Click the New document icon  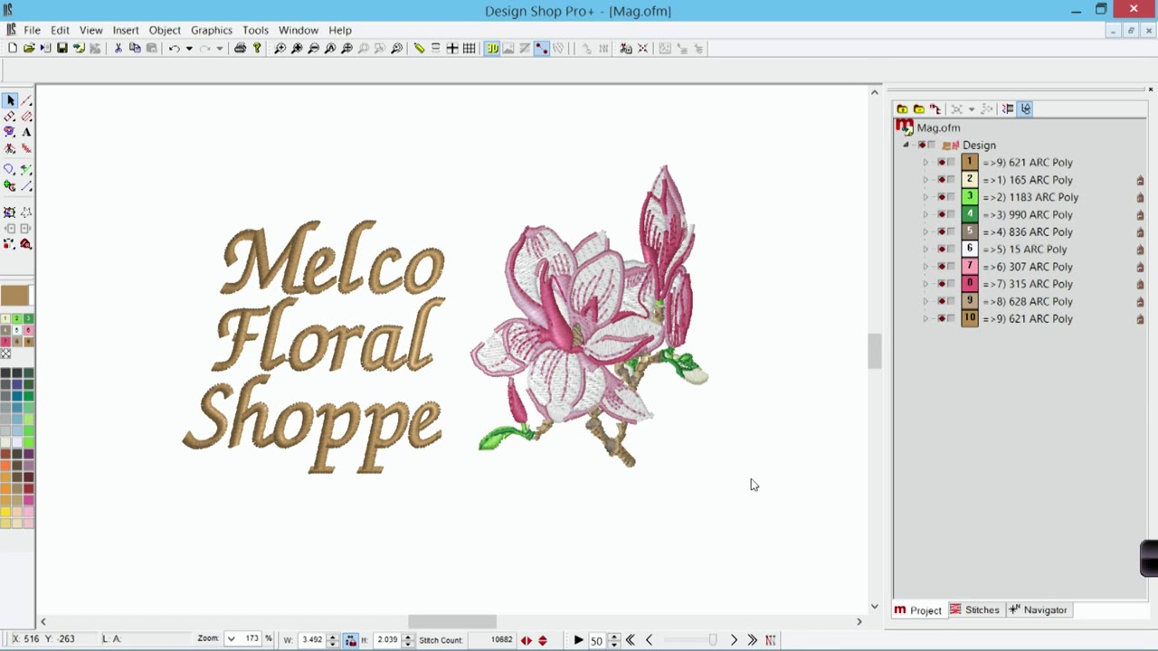tap(13, 48)
